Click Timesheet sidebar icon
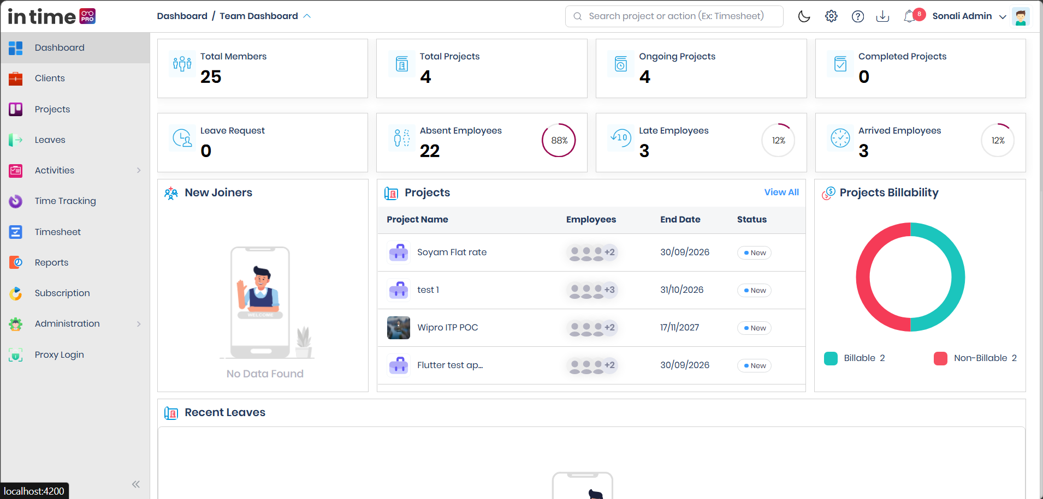This screenshot has width=1043, height=499. [x=16, y=232]
